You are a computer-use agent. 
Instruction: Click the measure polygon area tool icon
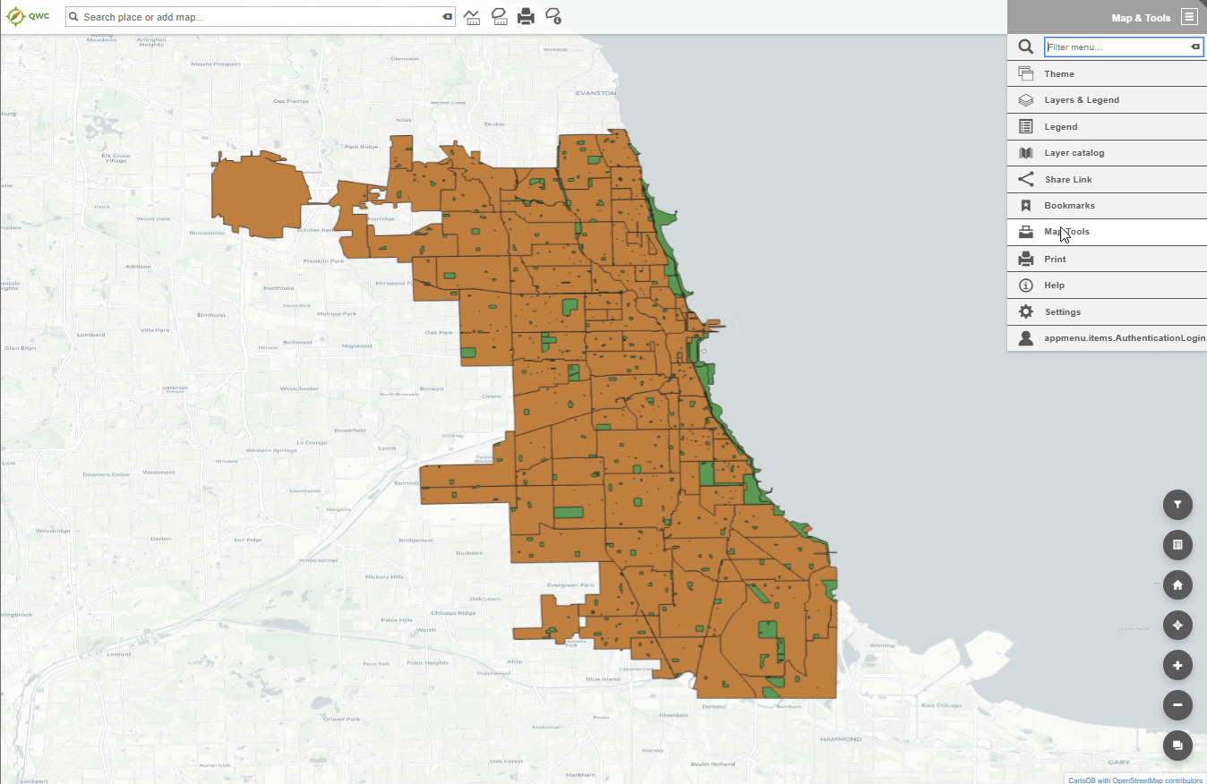pos(500,17)
